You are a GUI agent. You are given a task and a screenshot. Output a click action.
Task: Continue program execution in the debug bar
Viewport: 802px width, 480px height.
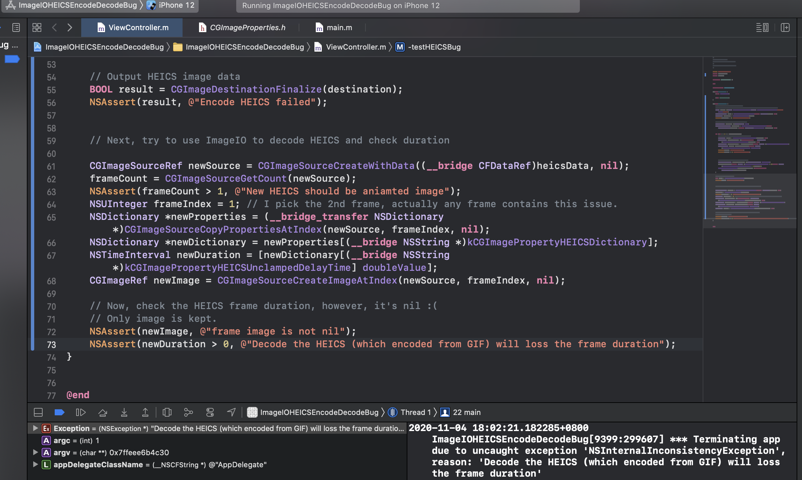[x=81, y=412]
